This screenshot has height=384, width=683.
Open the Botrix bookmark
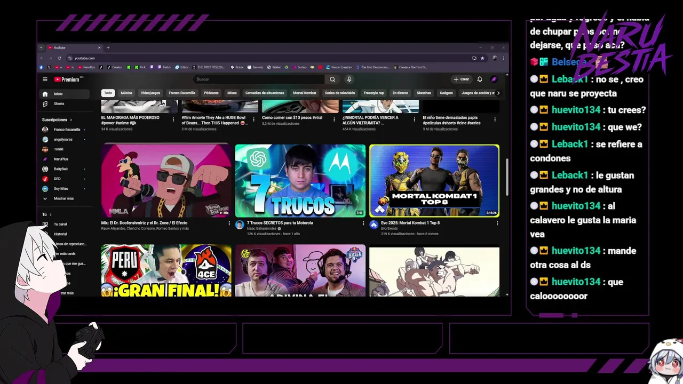tap(237, 67)
